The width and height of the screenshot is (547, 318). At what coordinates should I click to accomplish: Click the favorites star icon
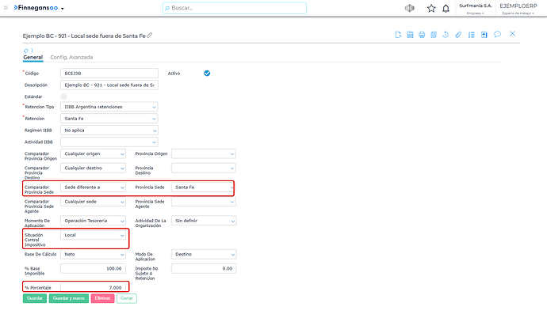[431, 9]
